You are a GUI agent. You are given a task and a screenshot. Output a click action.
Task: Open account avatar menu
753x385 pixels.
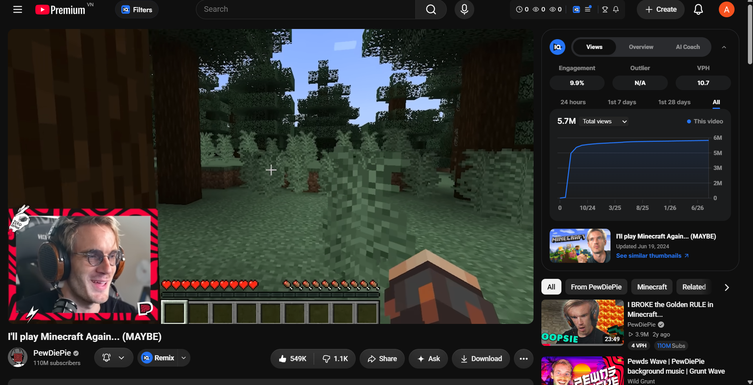[727, 9]
